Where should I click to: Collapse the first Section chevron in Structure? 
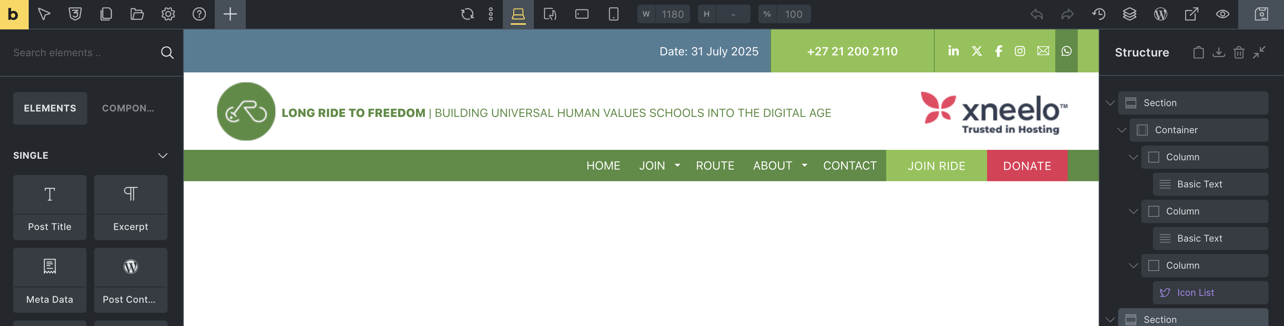pyautogui.click(x=1110, y=103)
